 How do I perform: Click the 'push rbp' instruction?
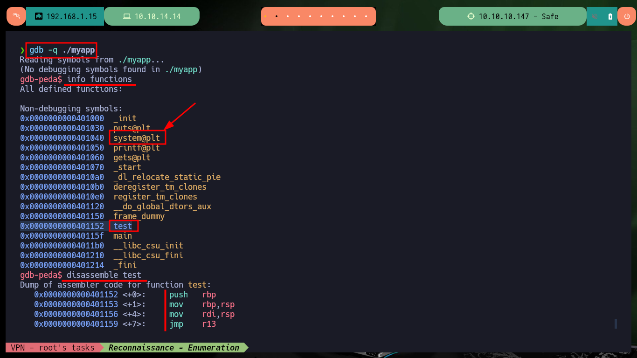(x=193, y=295)
